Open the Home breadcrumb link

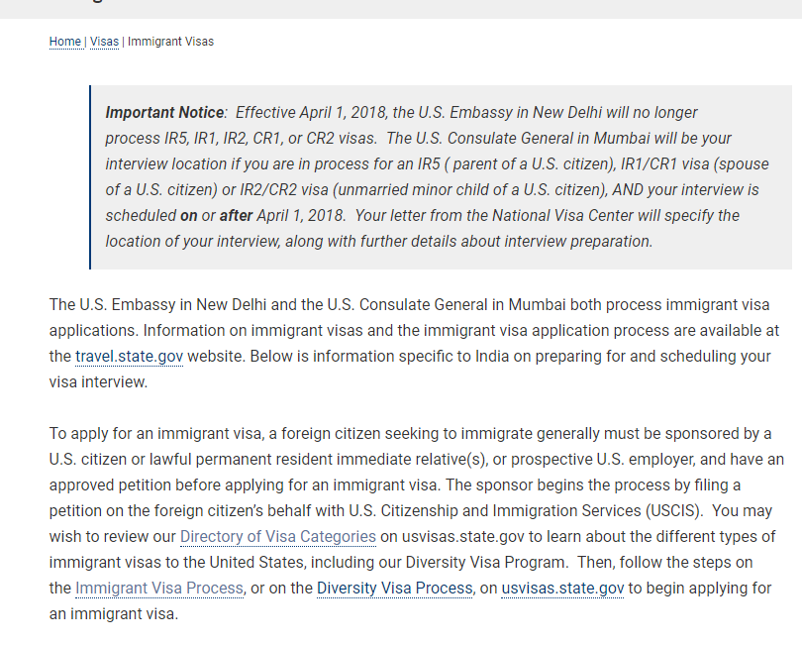pyautogui.click(x=65, y=42)
